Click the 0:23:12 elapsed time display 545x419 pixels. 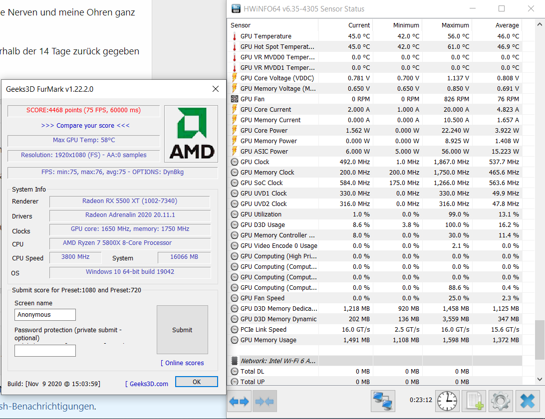[421, 400]
